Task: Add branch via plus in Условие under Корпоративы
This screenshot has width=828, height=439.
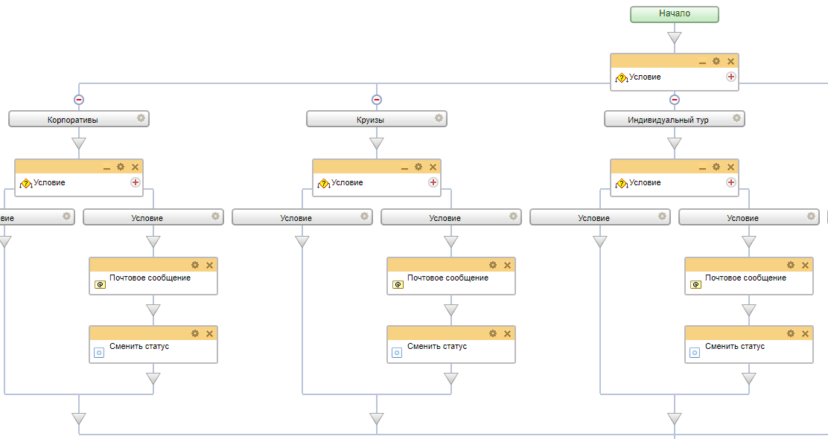Action: (x=136, y=182)
